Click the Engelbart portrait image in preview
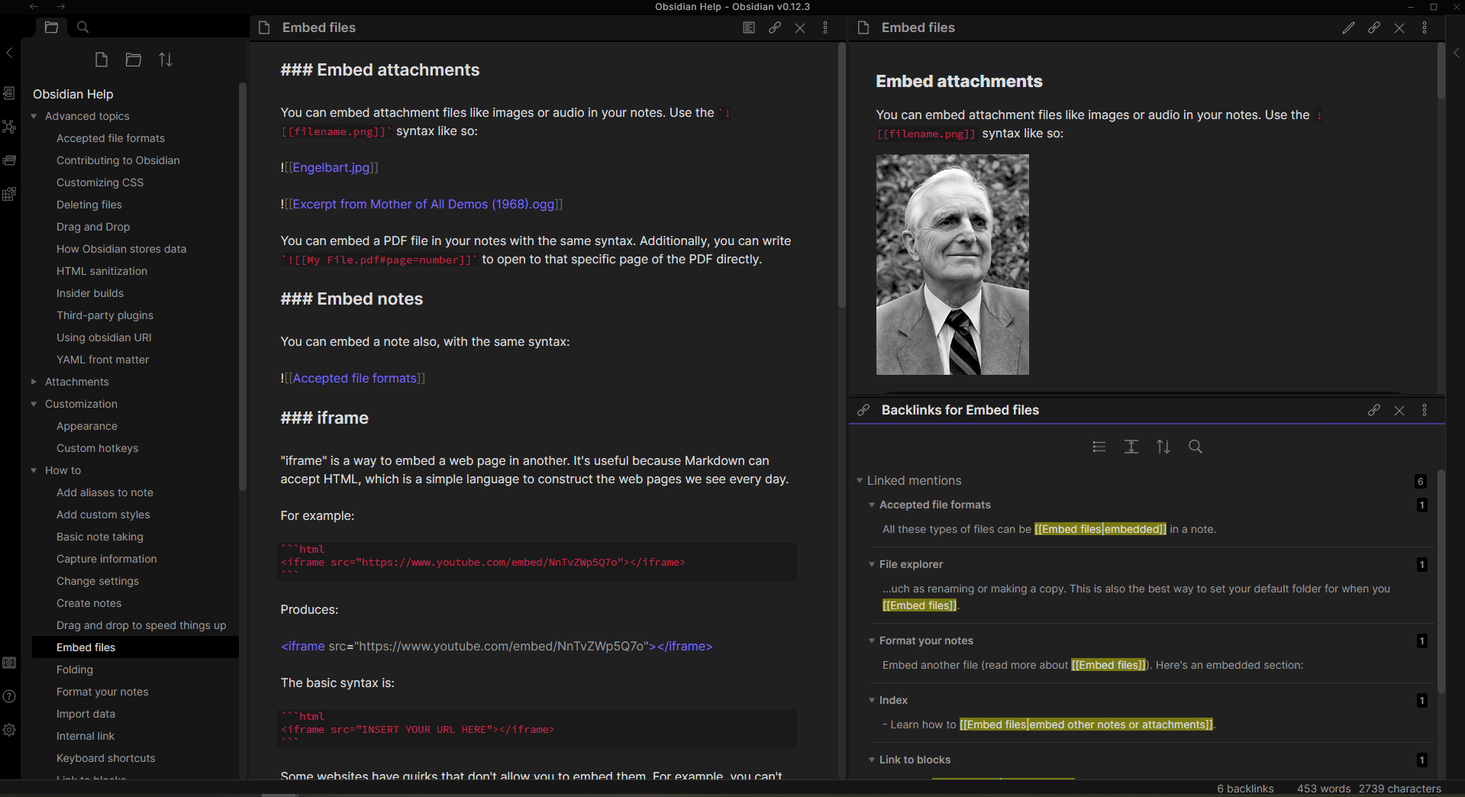The width and height of the screenshot is (1465, 797). coord(953,265)
